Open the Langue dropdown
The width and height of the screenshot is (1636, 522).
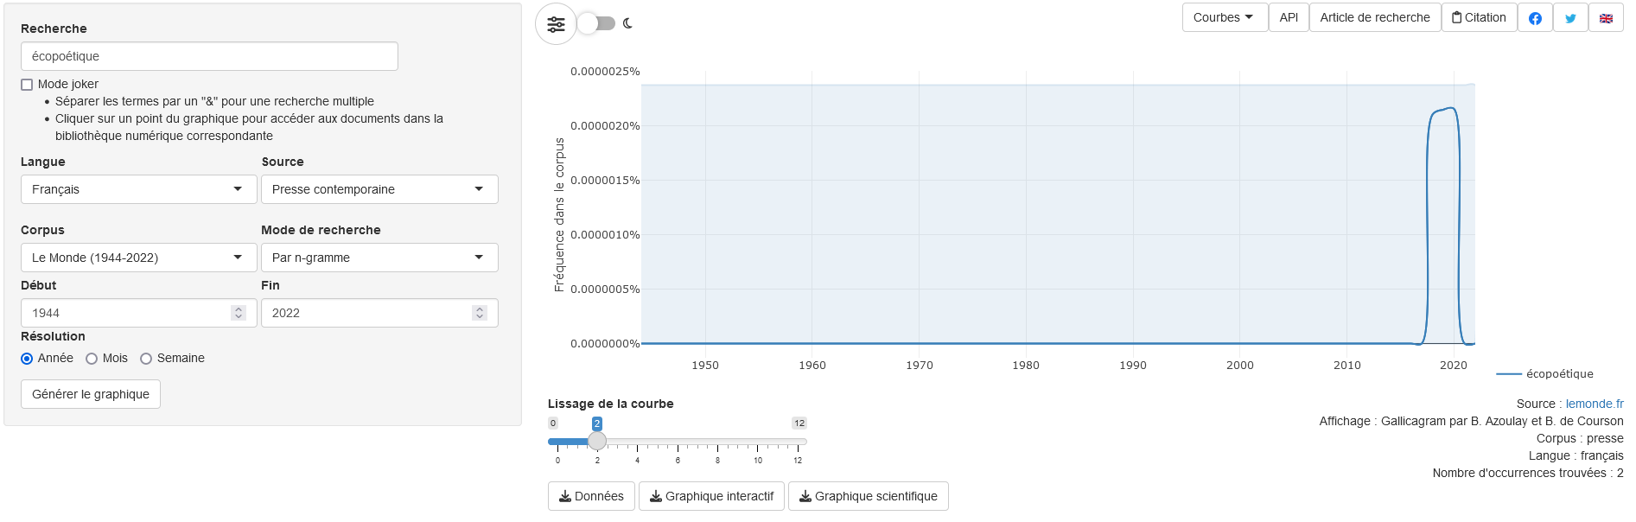(138, 189)
